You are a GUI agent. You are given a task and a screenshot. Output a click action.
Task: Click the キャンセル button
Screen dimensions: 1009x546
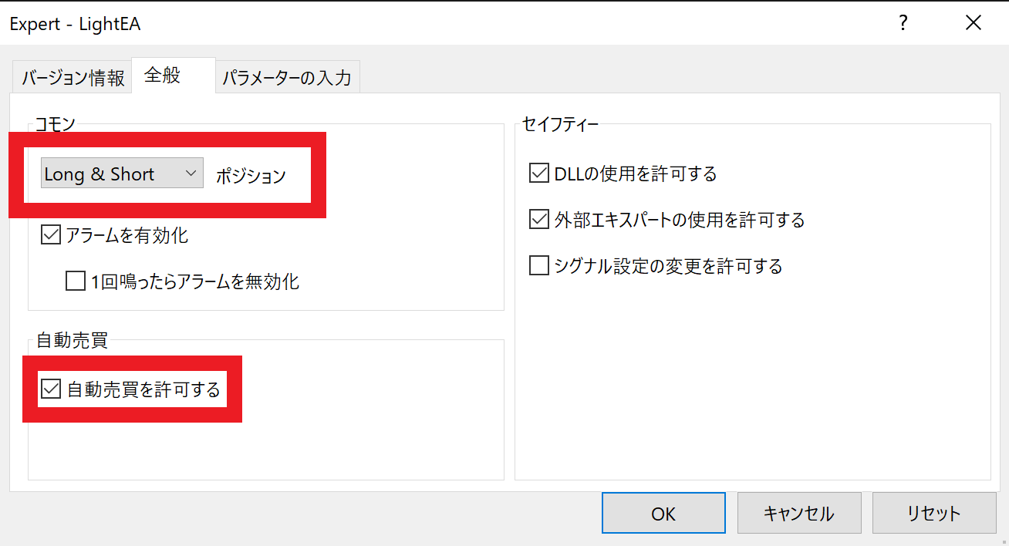(x=798, y=513)
